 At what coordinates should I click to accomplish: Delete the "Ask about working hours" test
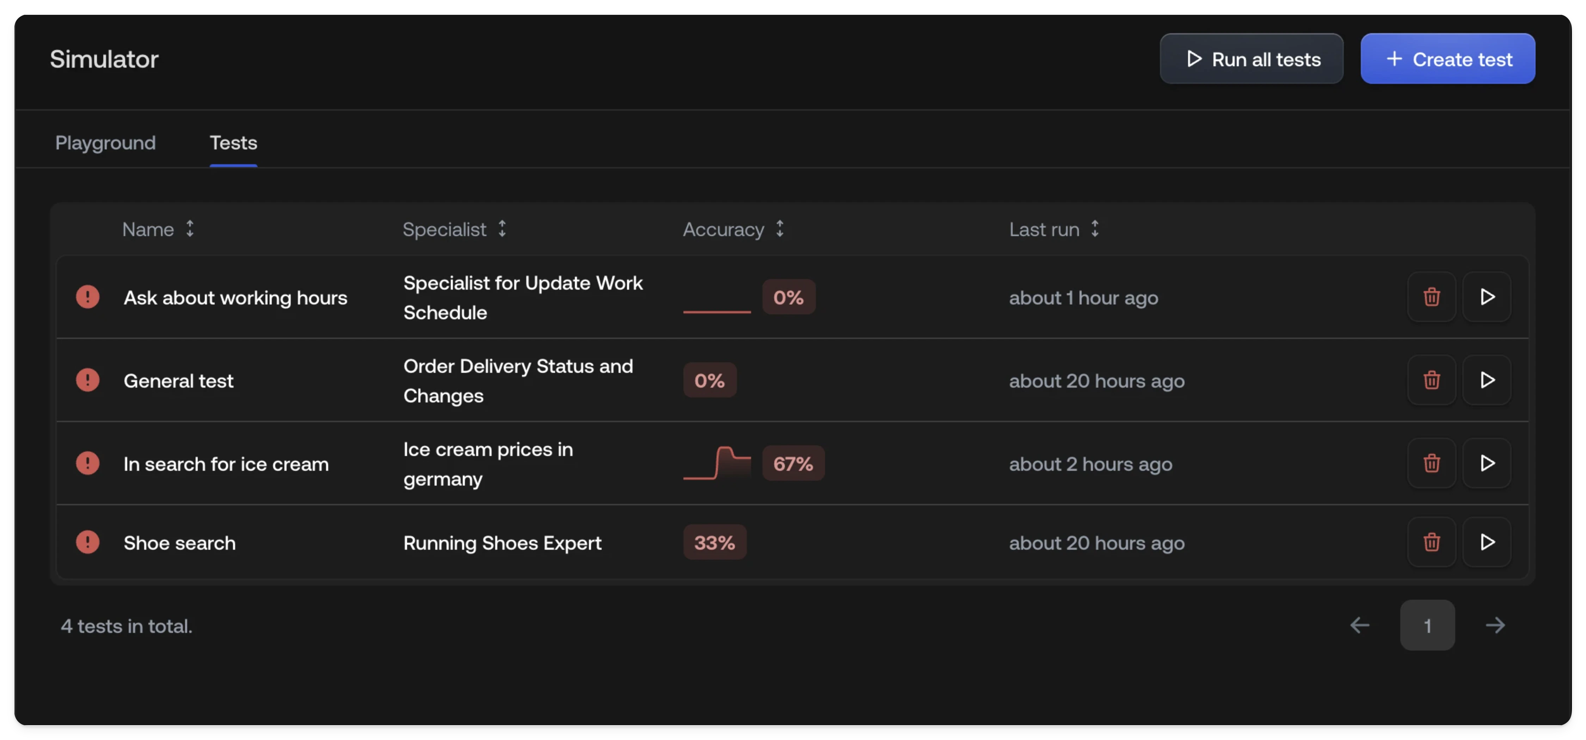coord(1432,297)
